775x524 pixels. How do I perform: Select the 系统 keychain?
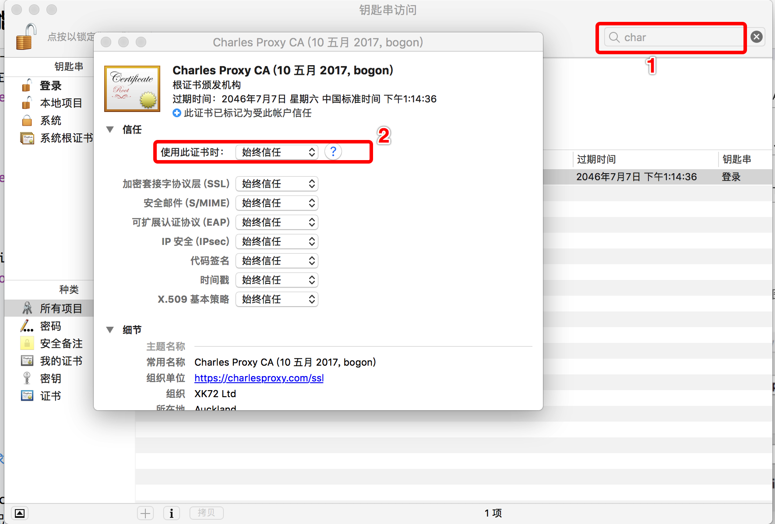[51, 120]
